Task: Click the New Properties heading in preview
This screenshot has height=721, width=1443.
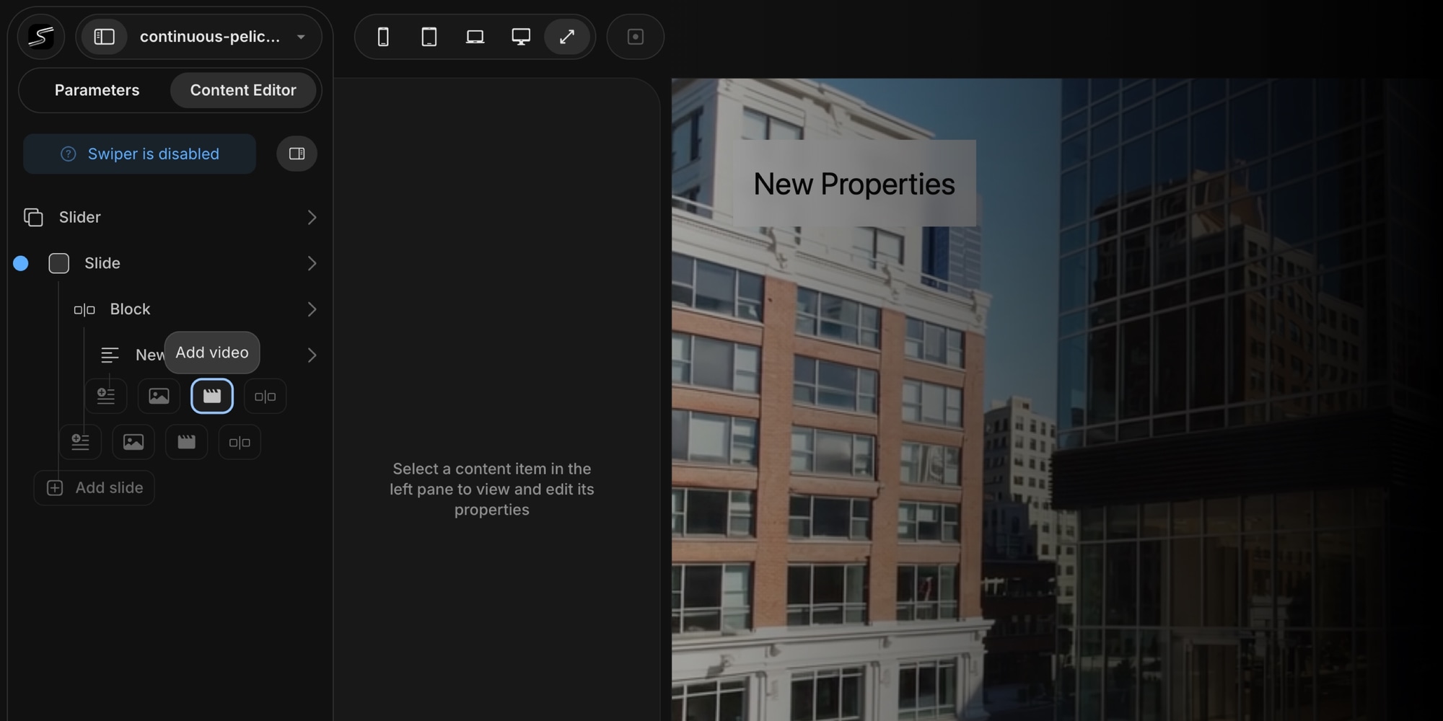Action: (x=854, y=184)
